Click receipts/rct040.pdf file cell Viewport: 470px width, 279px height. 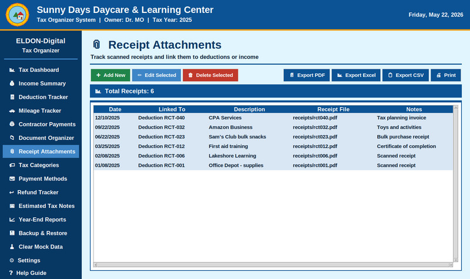coord(315,118)
